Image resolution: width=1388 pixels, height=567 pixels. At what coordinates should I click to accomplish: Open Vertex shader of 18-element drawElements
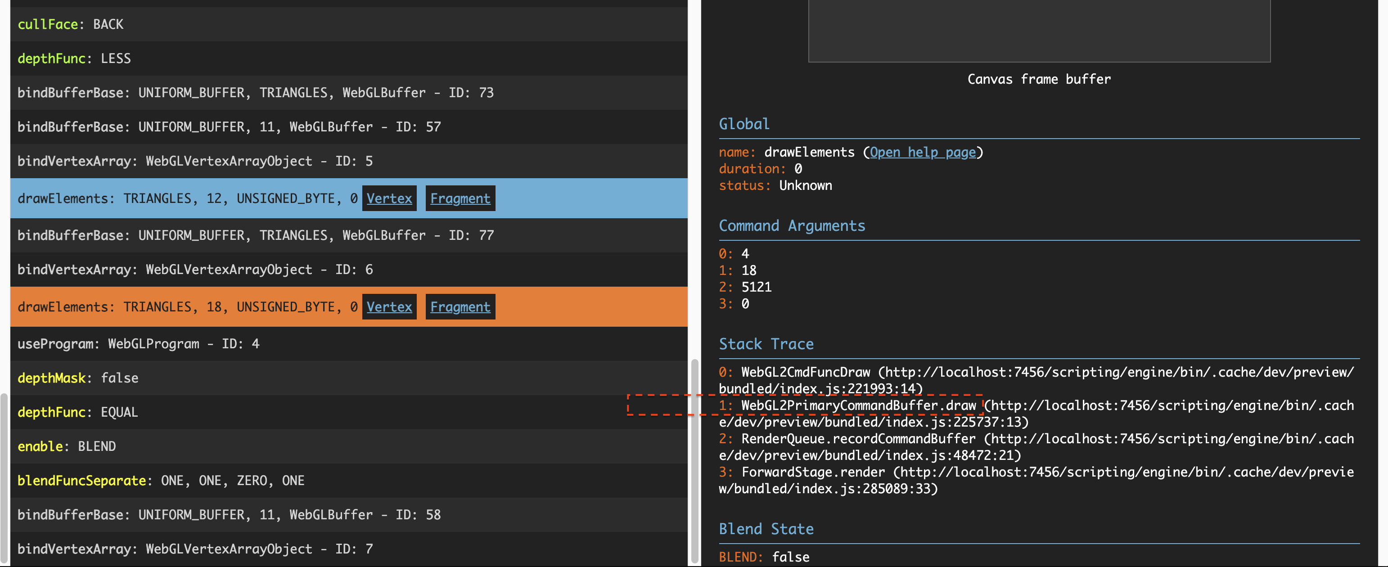pyautogui.click(x=389, y=307)
